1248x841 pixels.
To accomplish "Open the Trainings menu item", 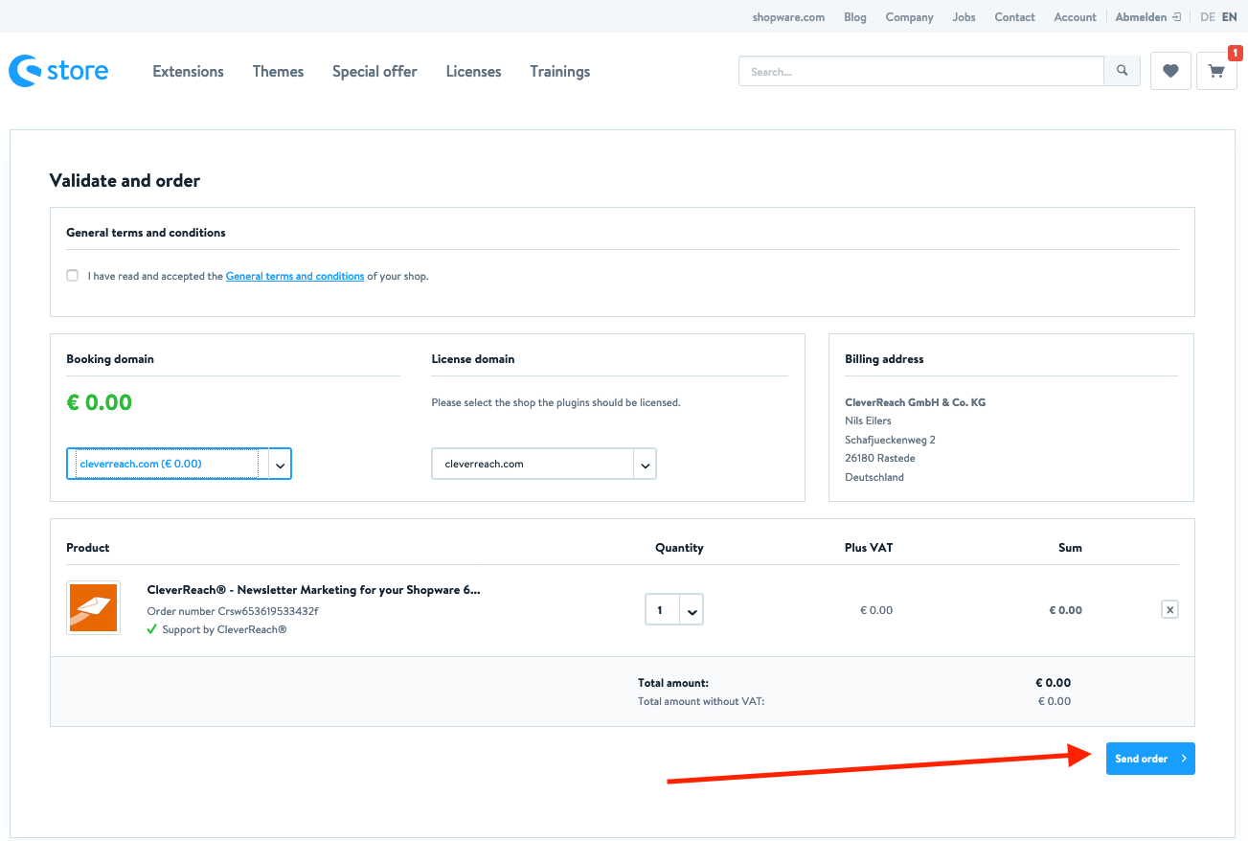I will 559,72.
